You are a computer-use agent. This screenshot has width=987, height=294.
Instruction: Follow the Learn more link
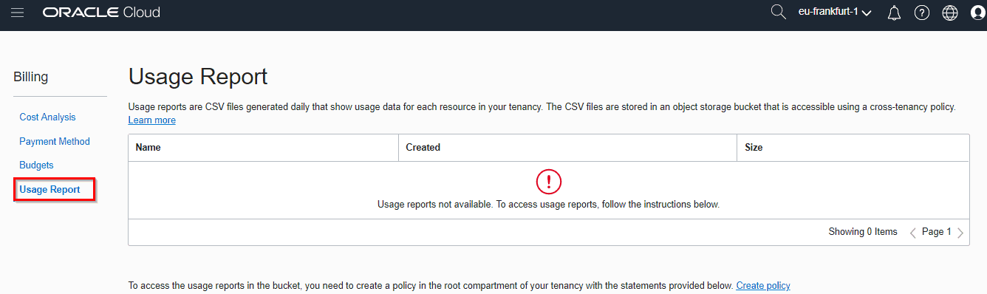click(x=152, y=120)
